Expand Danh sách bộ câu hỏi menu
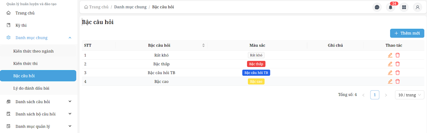Viewport: 427px width, 133px height. pos(70,114)
